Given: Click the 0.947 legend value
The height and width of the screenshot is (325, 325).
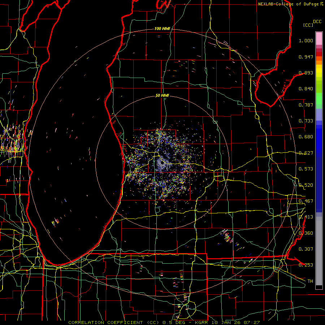Looking at the screenshot, I should (x=306, y=57).
